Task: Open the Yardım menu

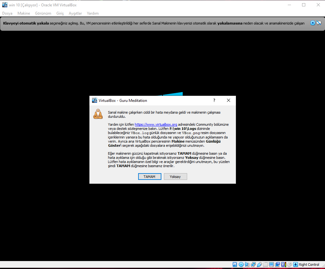Action: coord(93,13)
